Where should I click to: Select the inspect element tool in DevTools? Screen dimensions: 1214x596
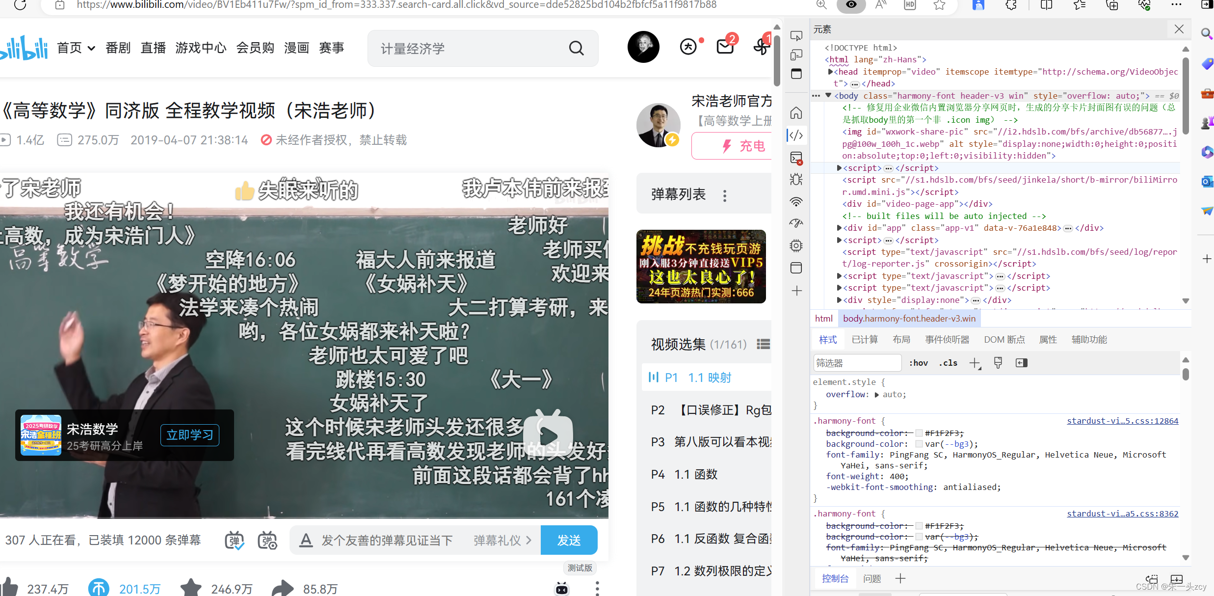point(796,35)
